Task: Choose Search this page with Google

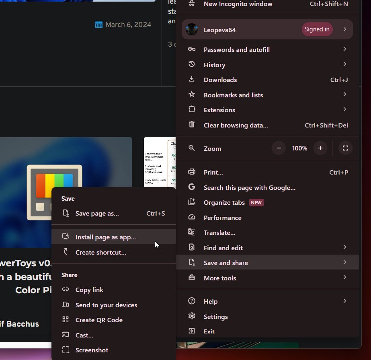Action: pyautogui.click(x=267, y=187)
